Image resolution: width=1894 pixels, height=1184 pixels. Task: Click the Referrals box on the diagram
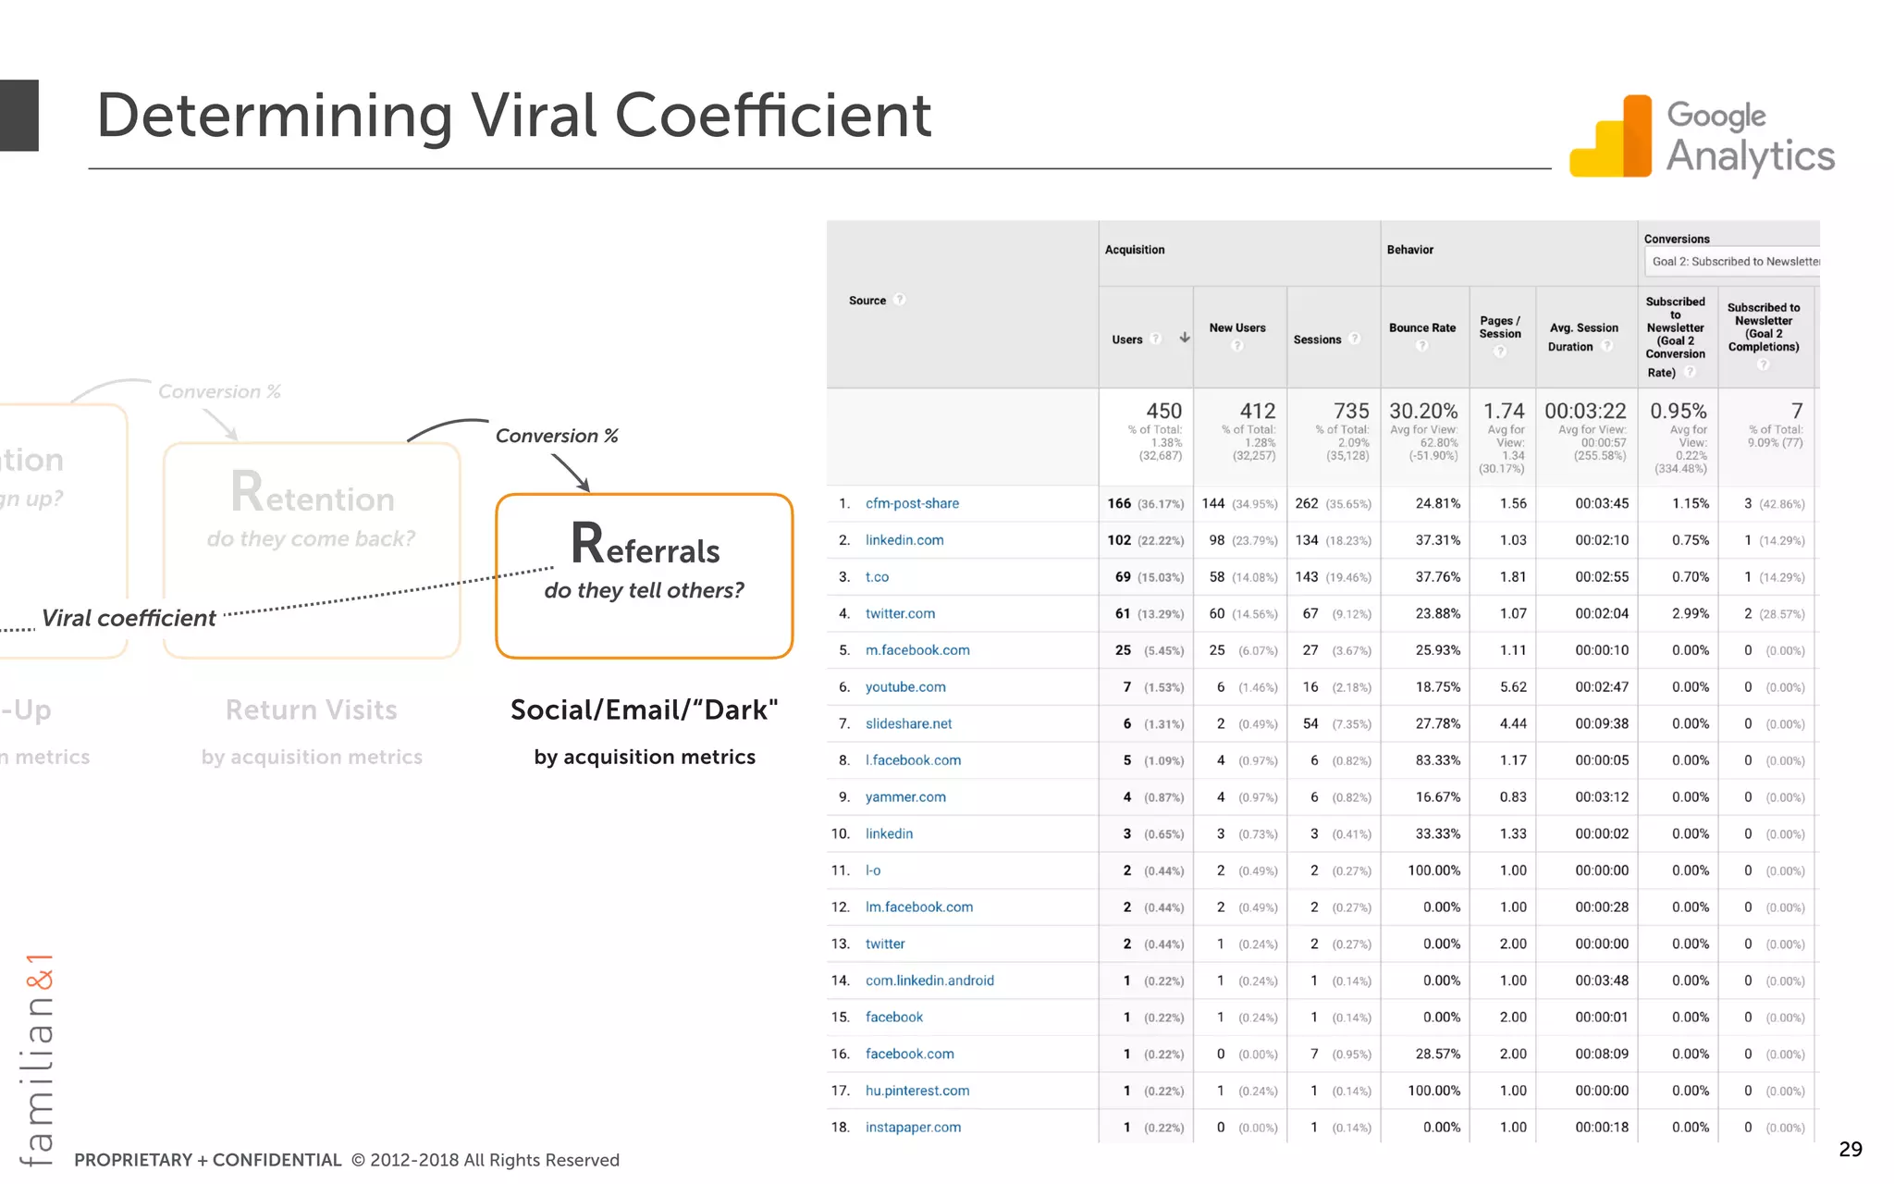(x=645, y=576)
